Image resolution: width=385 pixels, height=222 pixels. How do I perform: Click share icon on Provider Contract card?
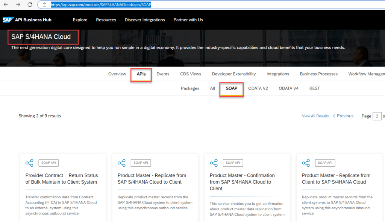(x=29, y=163)
